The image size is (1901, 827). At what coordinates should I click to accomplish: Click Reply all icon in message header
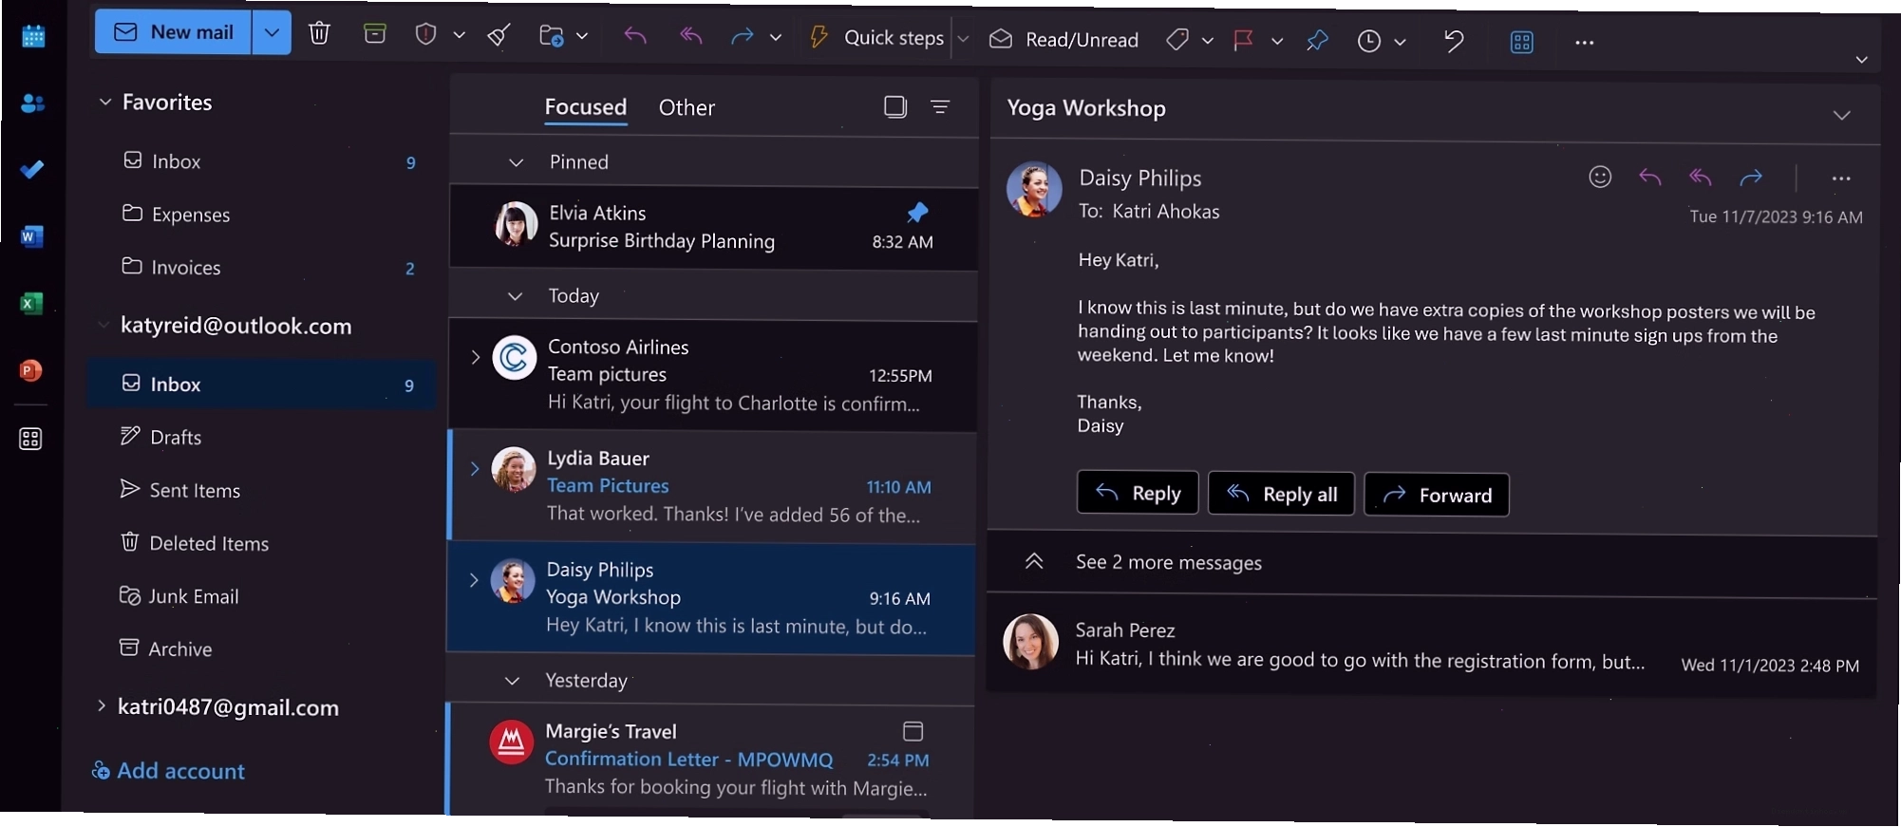[1701, 177]
